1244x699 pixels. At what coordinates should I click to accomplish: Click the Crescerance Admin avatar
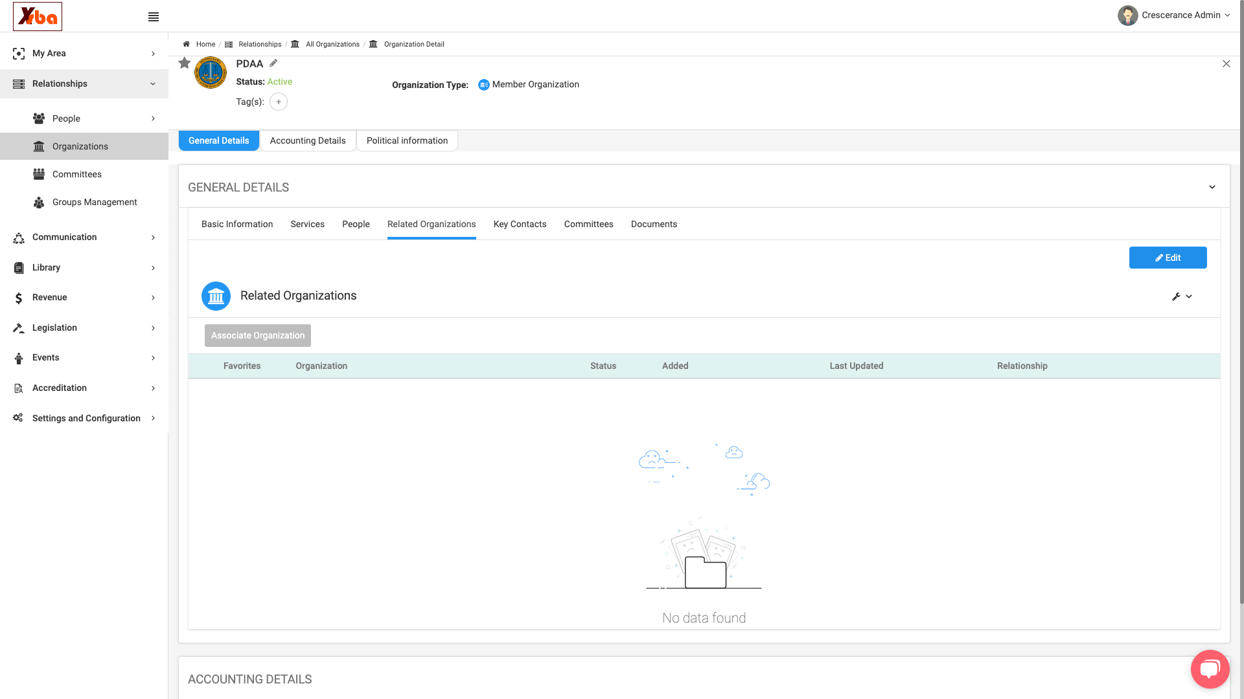tap(1127, 16)
